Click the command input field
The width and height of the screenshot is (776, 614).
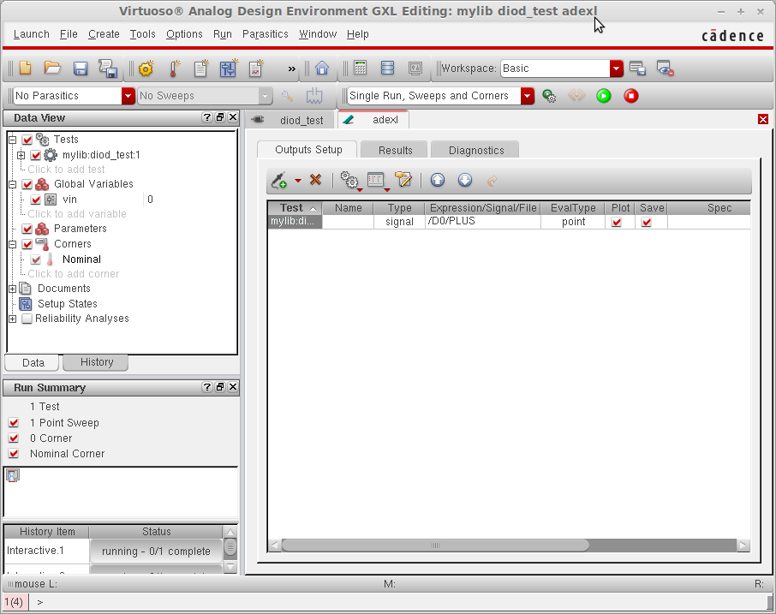(x=398, y=602)
